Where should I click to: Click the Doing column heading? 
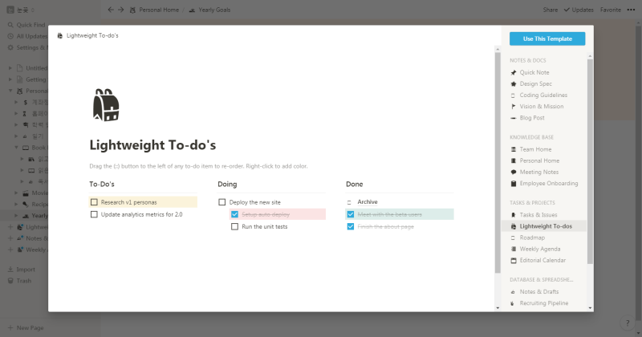227,185
